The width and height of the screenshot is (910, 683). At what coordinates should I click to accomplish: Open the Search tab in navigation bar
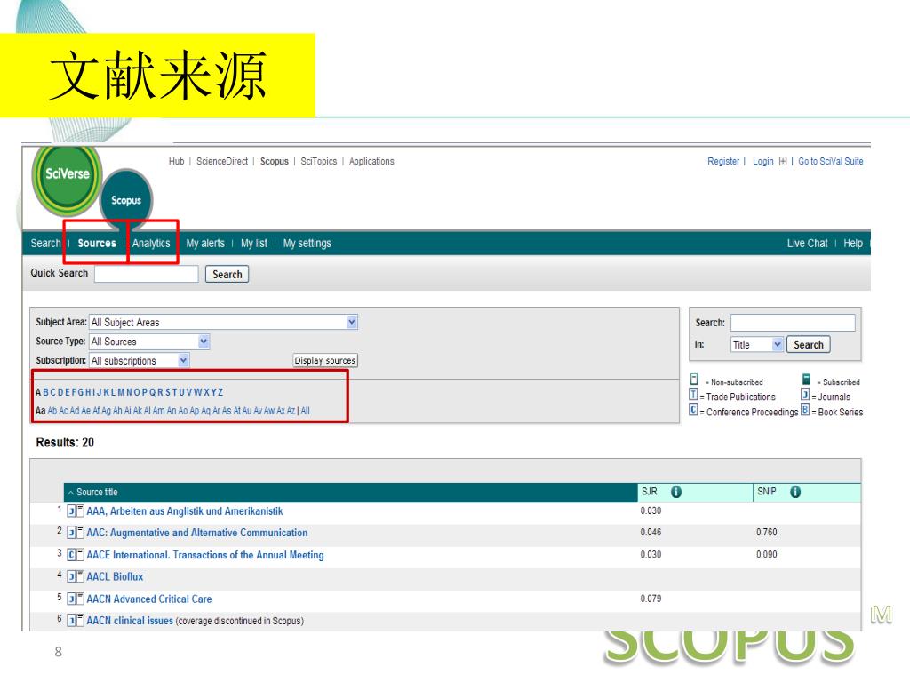tap(45, 244)
